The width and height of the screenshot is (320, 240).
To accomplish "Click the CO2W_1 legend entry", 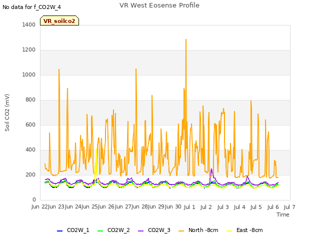I will [x=73, y=230].
